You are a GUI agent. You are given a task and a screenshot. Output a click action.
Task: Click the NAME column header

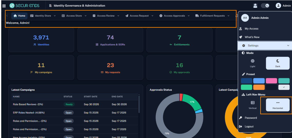(16, 97)
